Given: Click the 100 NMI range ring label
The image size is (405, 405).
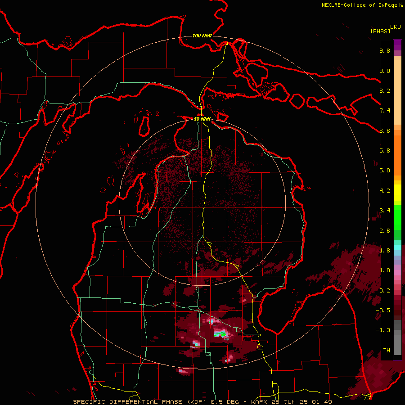Looking at the screenshot, I should pyautogui.click(x=202, y=36).
